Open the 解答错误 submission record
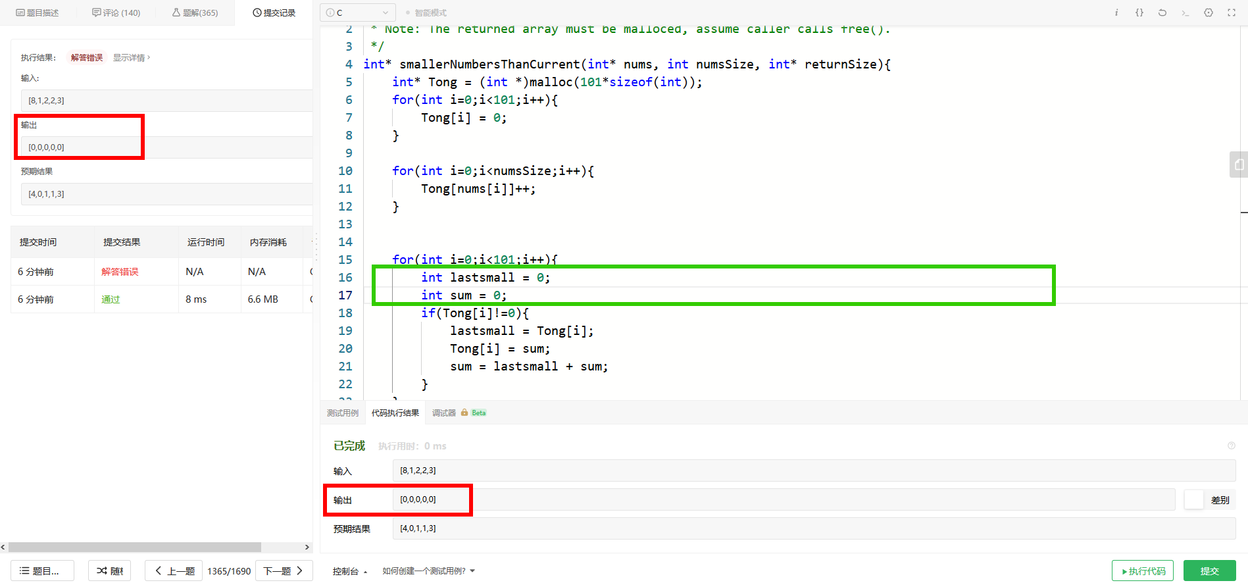Screen dimensions: 1248x585 point(120,272)
